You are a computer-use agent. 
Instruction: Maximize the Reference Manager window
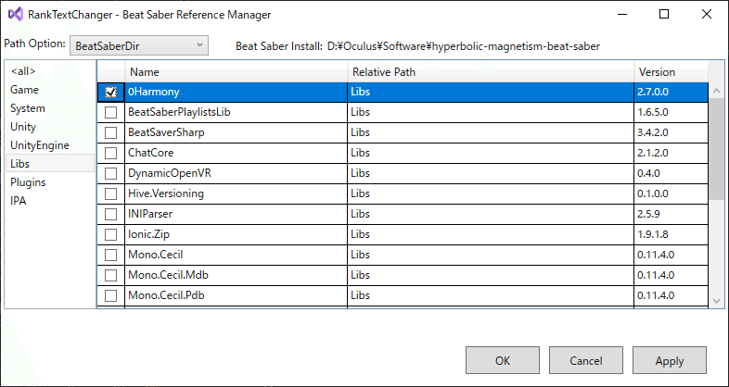click(x=663, y=15)
